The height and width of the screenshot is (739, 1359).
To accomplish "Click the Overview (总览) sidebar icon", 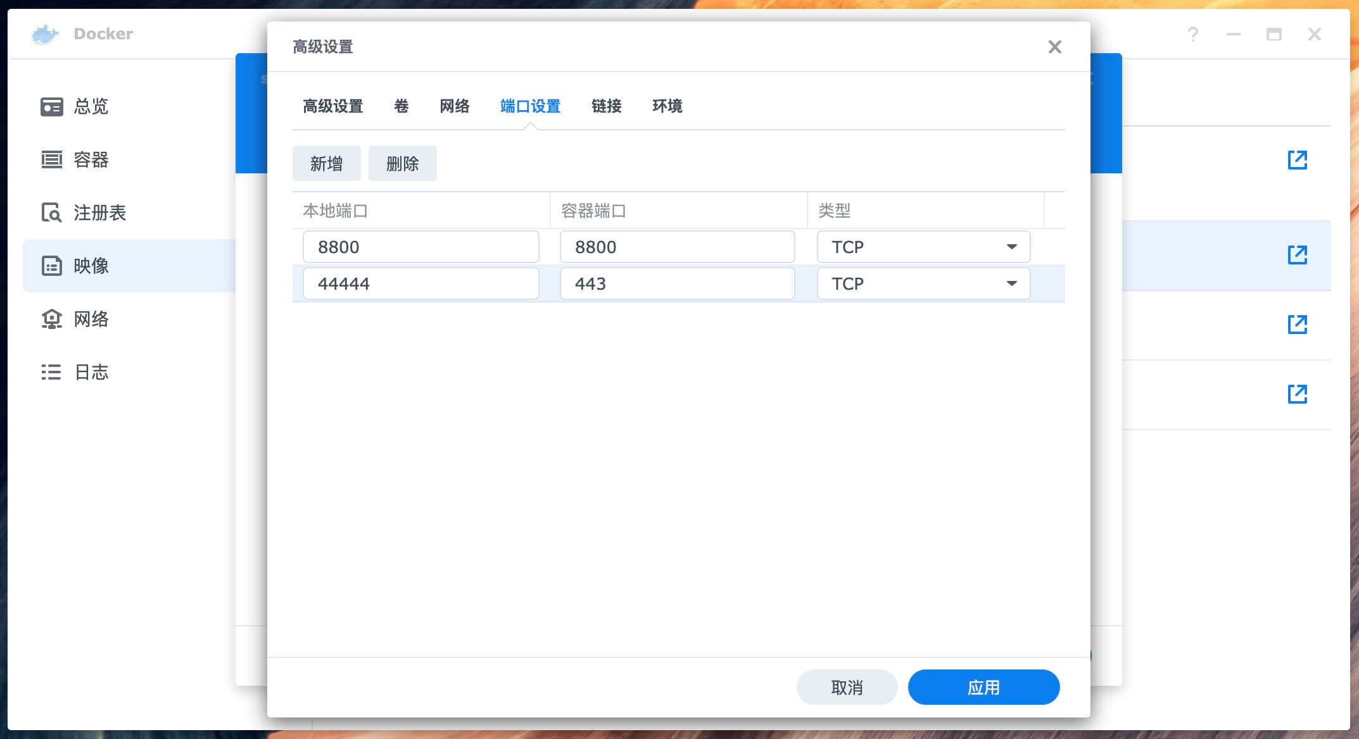I will (51, 106).
